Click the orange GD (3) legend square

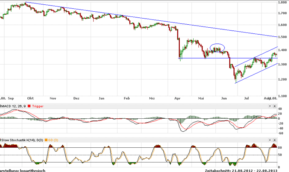coord(46,140)
